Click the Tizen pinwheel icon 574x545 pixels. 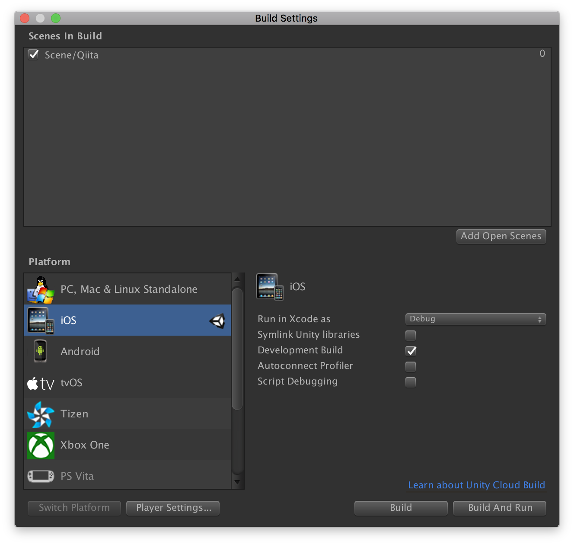tap(41, 414)
